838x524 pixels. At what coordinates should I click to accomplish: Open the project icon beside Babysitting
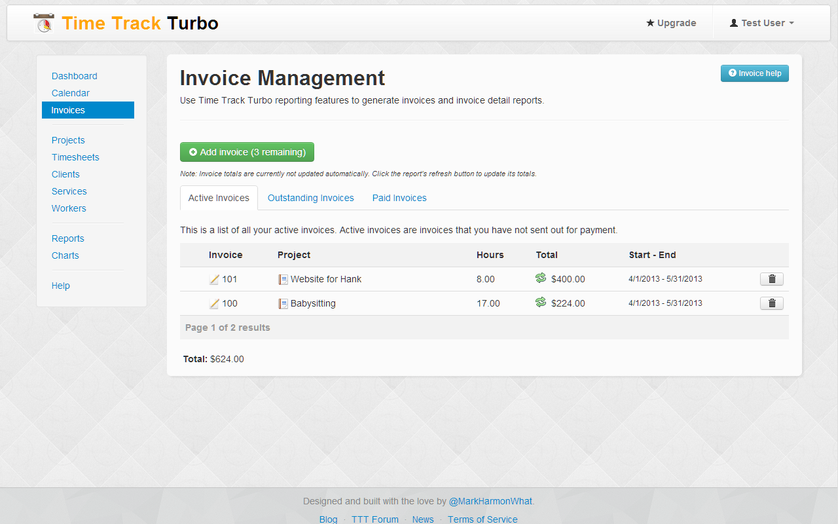pos(282,303)
